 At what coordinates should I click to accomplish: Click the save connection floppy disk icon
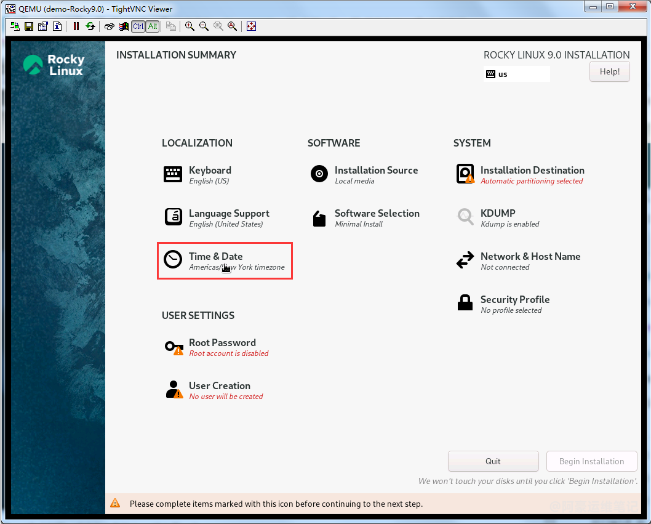pyautogui.click(x=29, y=26)
